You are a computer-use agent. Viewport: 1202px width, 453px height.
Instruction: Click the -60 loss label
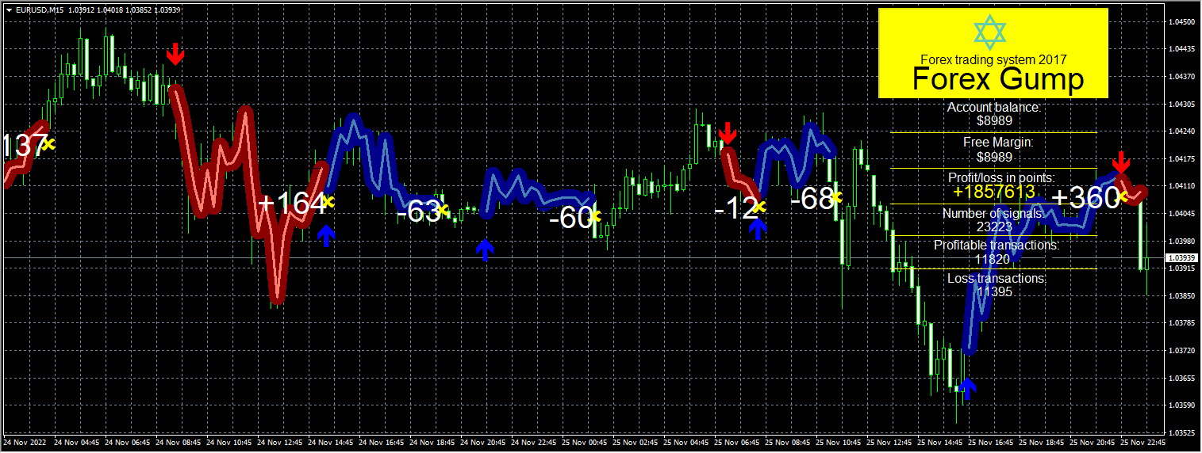click(571, 217)
